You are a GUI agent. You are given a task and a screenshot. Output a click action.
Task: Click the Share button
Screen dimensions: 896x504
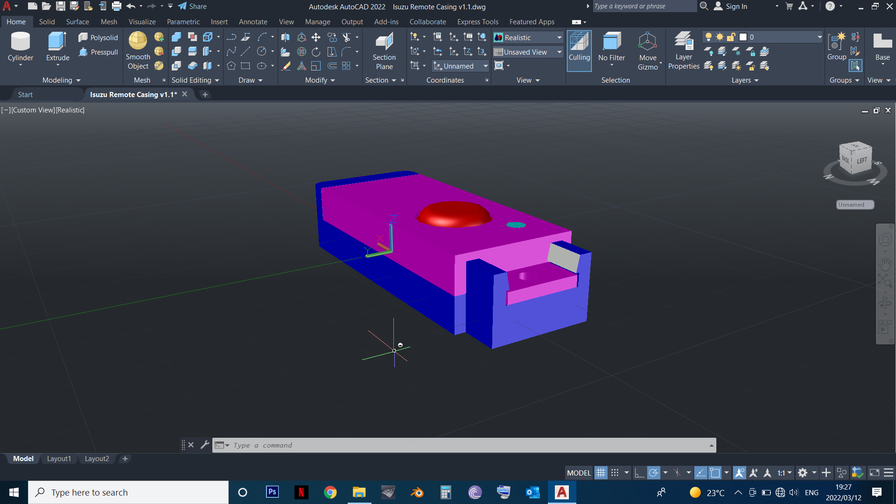[x=192, y=6]
